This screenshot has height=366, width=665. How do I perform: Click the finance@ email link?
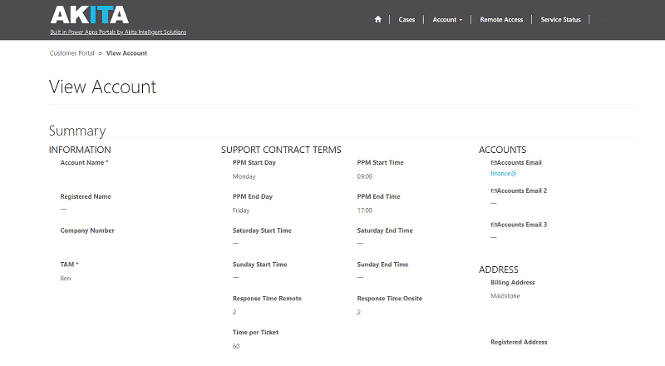point(504,173)
